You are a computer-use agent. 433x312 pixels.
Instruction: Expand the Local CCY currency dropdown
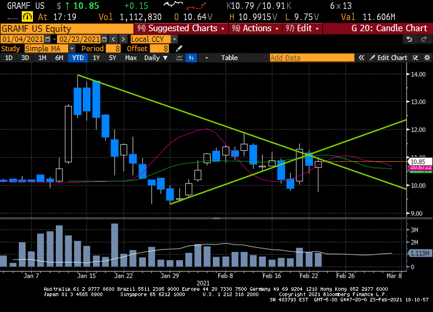[x=174, y=39]
